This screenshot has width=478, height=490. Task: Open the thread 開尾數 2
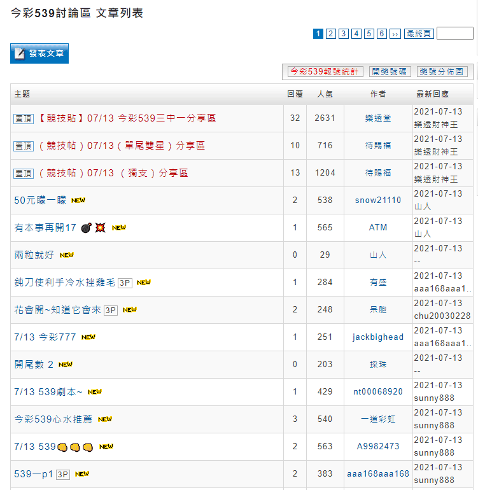34,365
